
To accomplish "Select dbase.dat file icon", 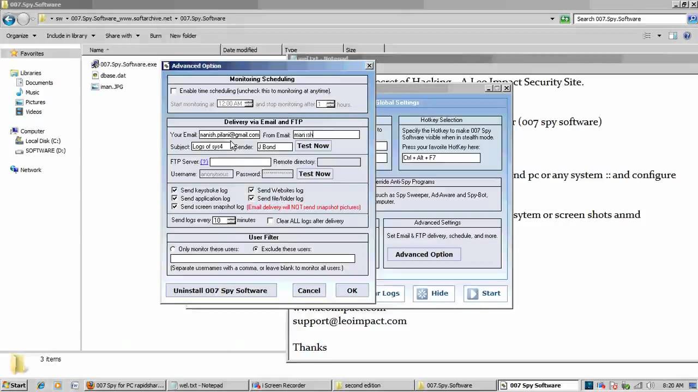I will point(95,76).
